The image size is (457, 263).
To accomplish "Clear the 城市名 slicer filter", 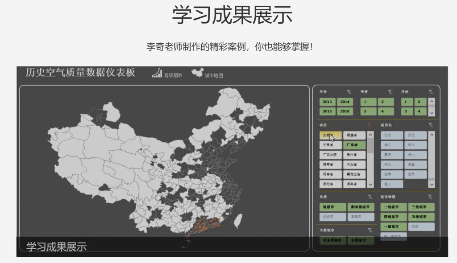I will 431,125.
